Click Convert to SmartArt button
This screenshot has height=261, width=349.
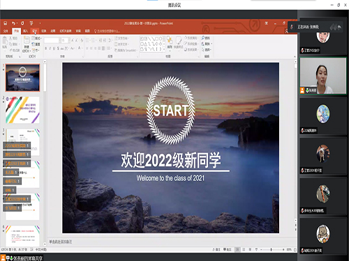click(126, 50)
